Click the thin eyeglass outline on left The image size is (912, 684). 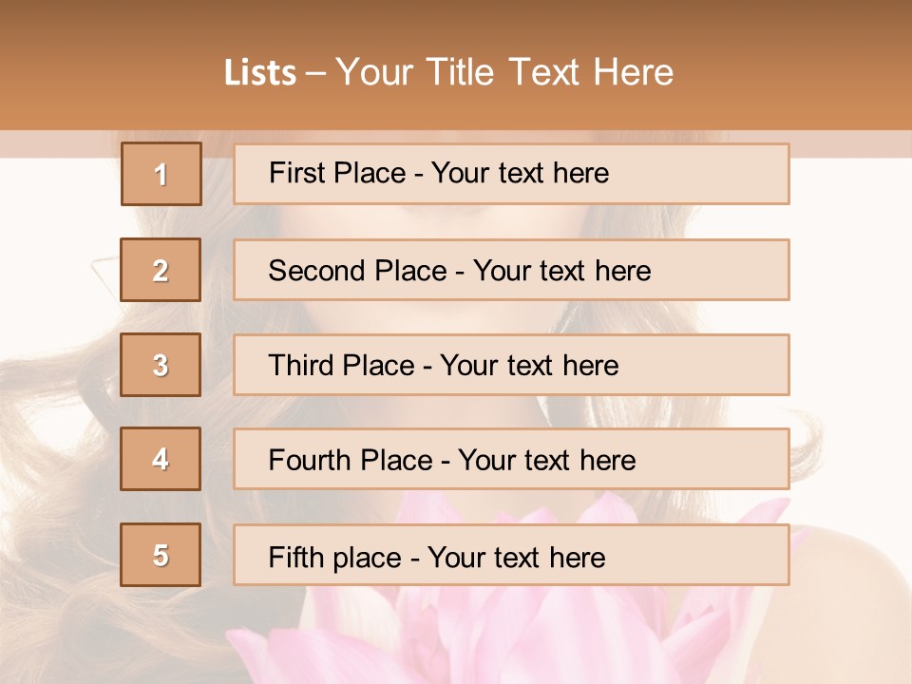103,271
